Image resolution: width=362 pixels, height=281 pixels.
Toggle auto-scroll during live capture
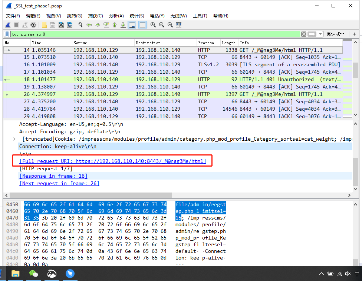pyautogui.click(x=132, y=25)
